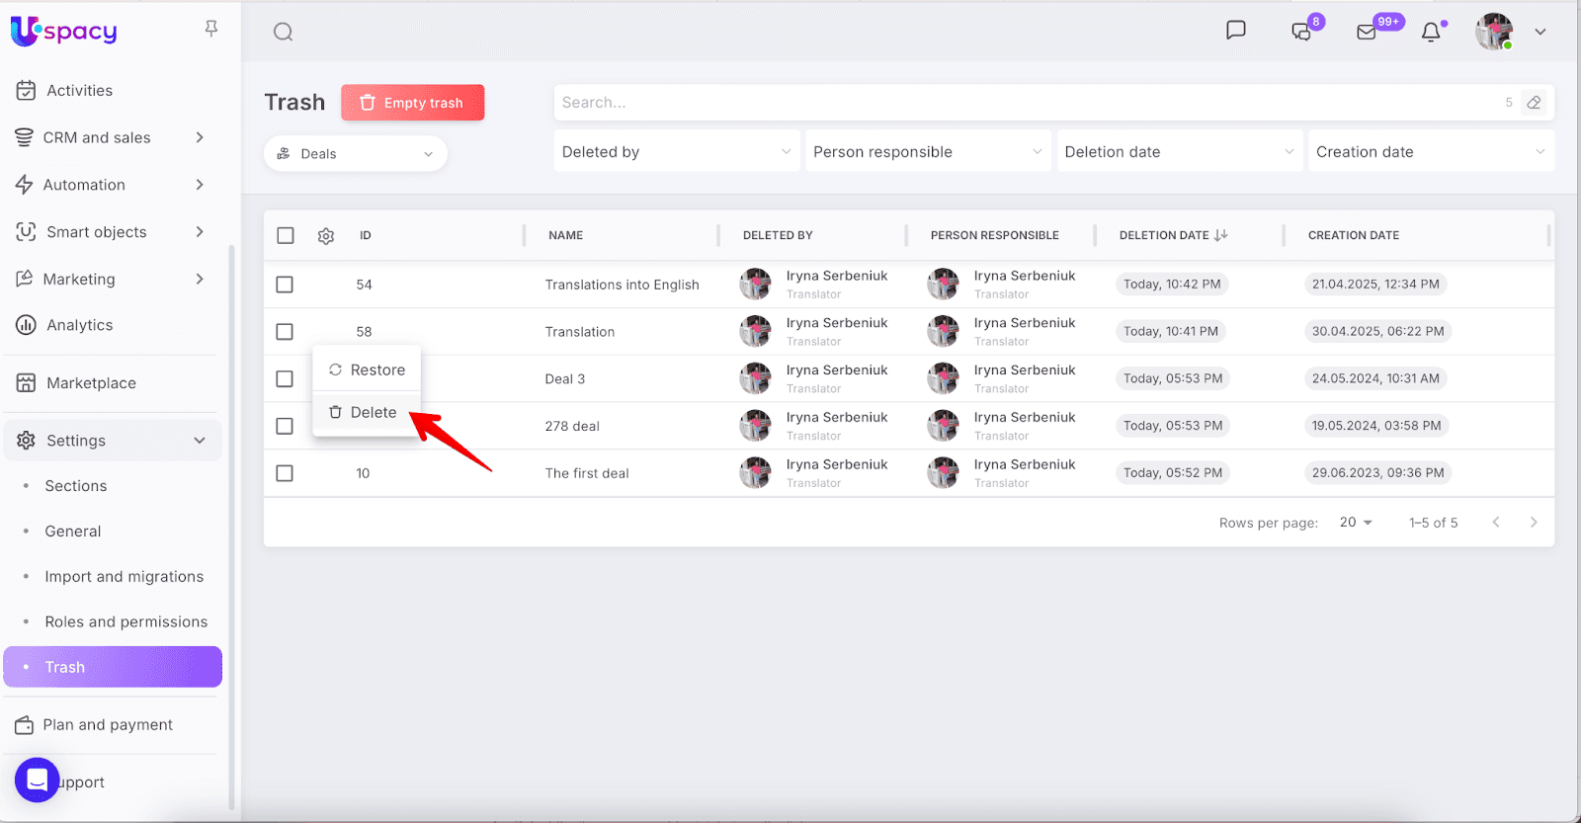Tick the checkbox for 278 deal row
Viewport: 1581px width, 823px height.
tap(285, 426)
